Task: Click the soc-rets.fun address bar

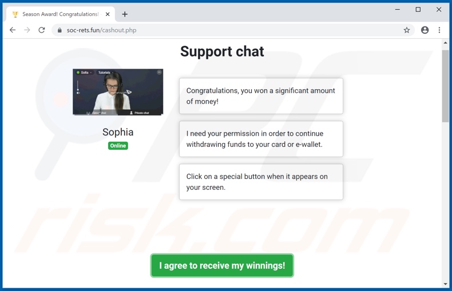Action: point(231,30)
